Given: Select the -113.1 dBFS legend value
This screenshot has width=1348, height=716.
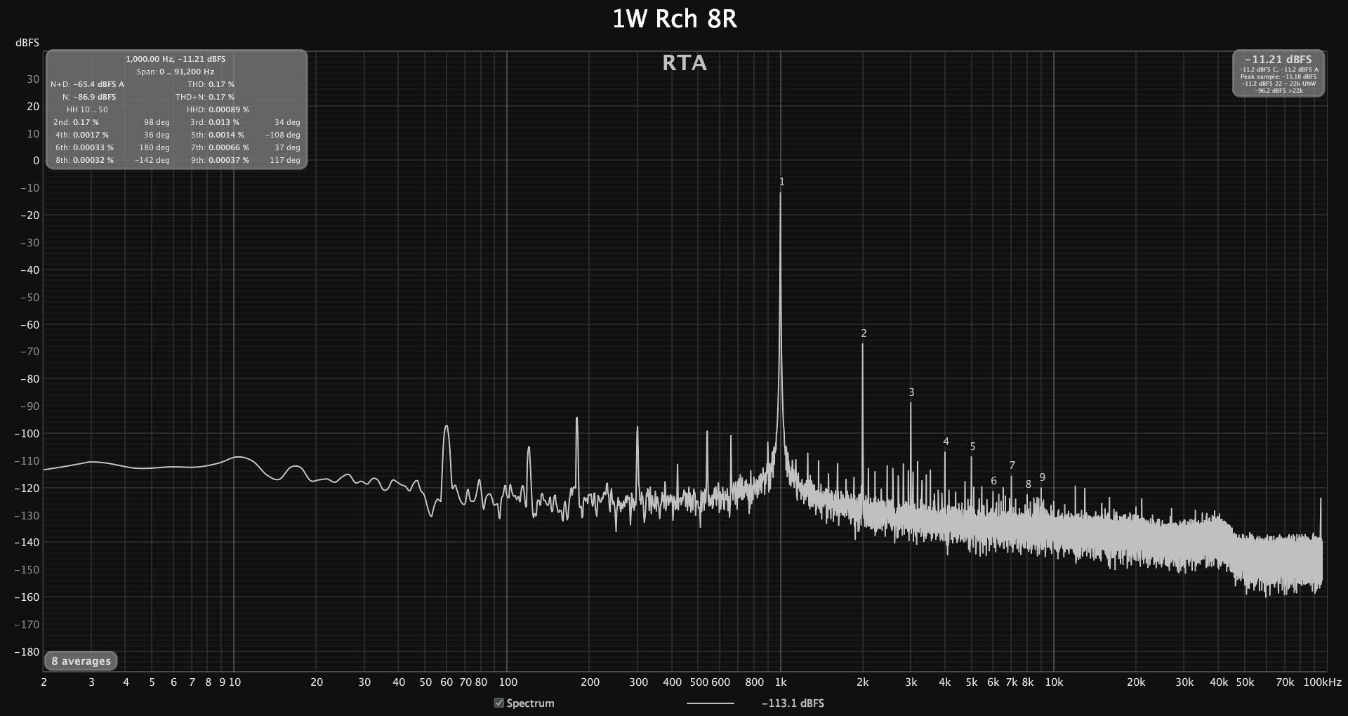Looking at the screenshot, I should [793, 703].
